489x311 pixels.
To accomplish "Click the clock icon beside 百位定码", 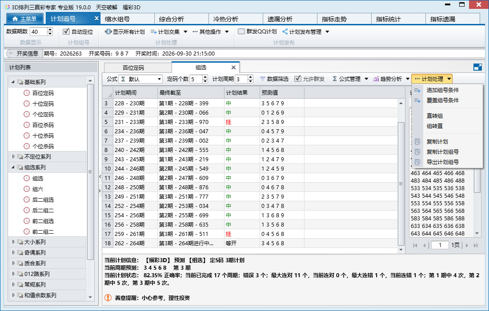I will click(27, 93).
